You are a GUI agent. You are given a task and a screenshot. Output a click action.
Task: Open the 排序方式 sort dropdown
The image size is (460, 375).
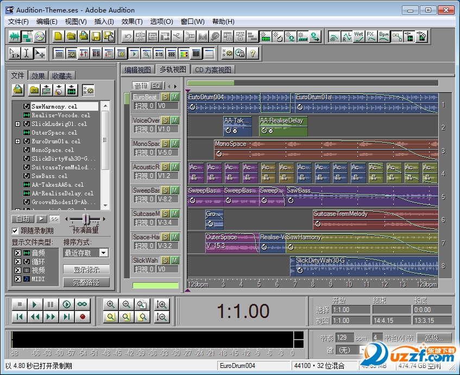click(x=103, y=253)
